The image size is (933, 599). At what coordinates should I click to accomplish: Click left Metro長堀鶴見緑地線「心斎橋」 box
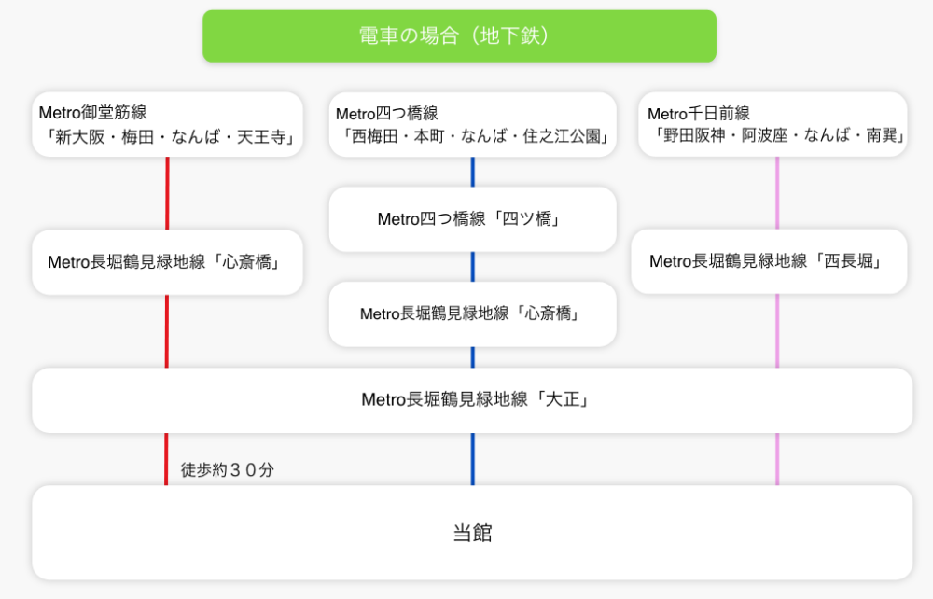167,262
